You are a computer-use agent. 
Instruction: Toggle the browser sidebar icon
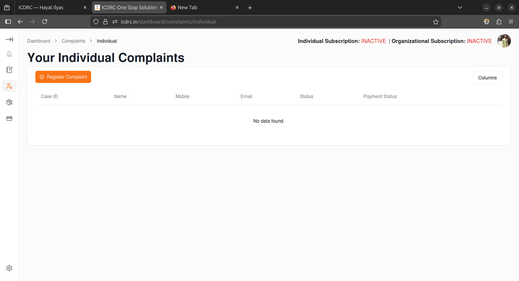pos(8,22)
